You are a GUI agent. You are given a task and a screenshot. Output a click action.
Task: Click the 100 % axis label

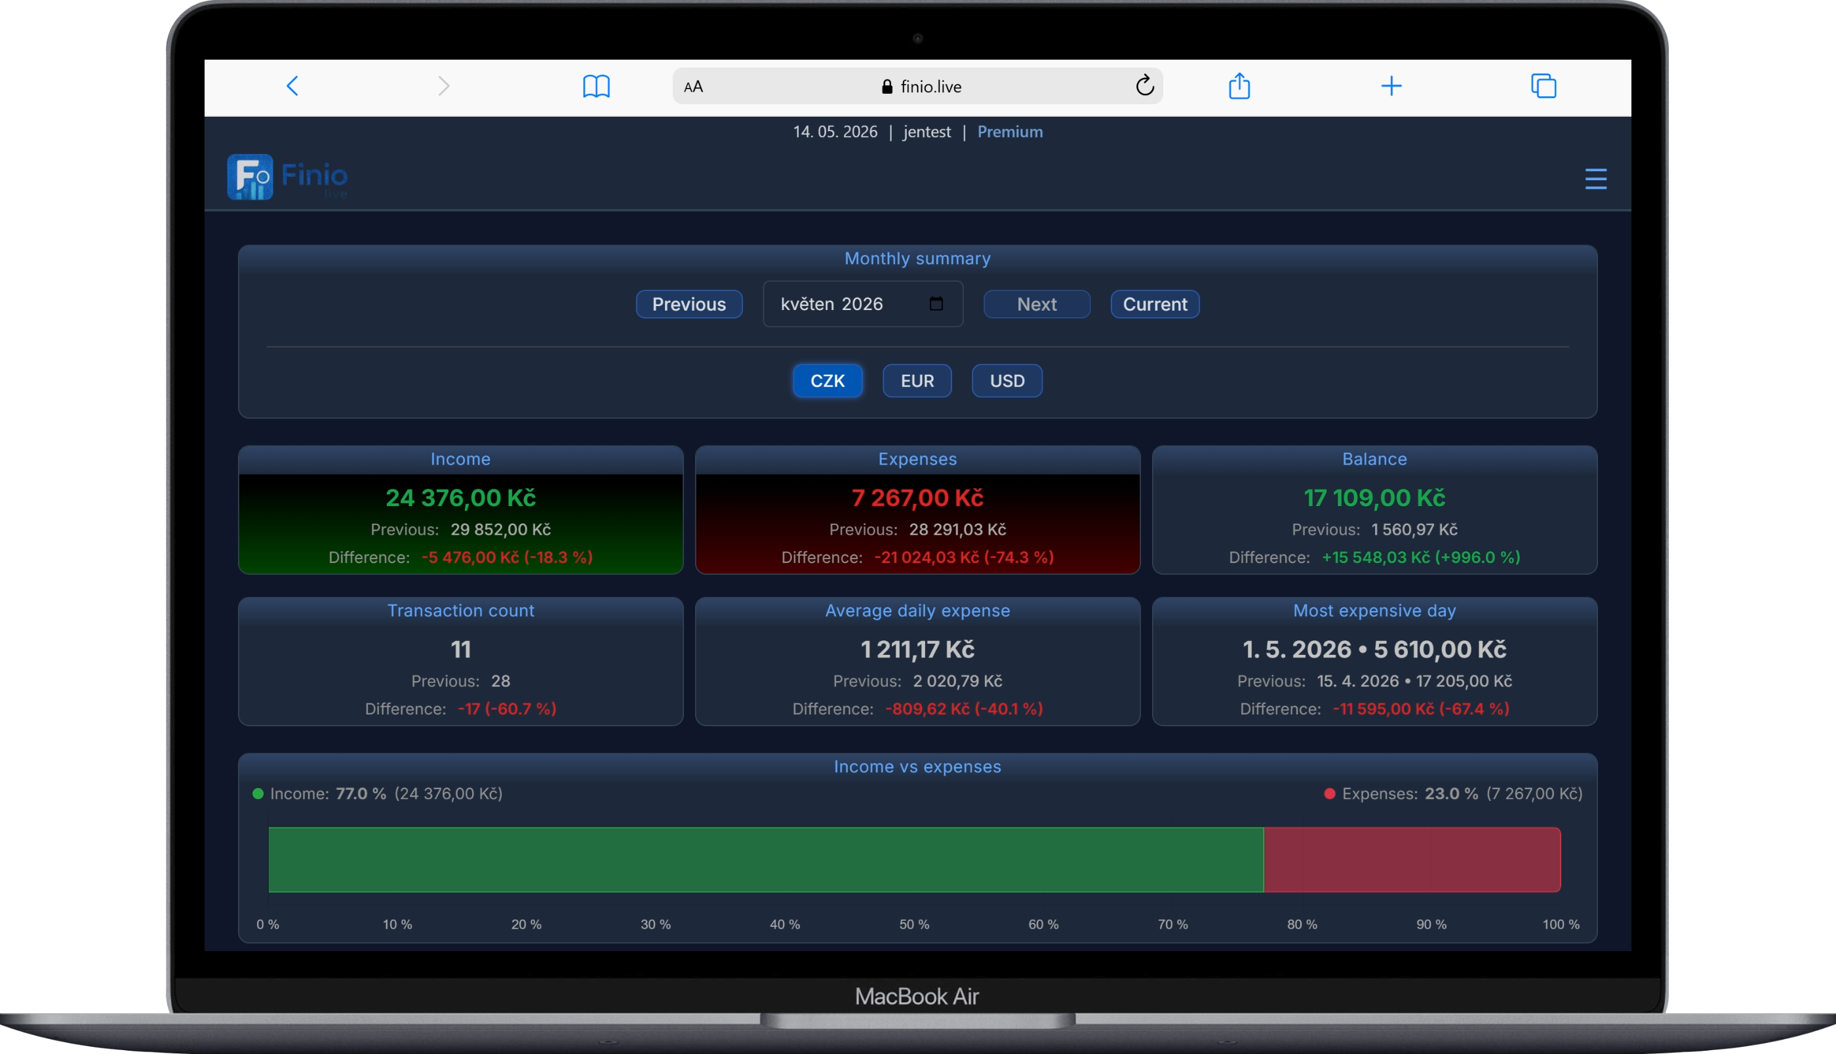1561,924
